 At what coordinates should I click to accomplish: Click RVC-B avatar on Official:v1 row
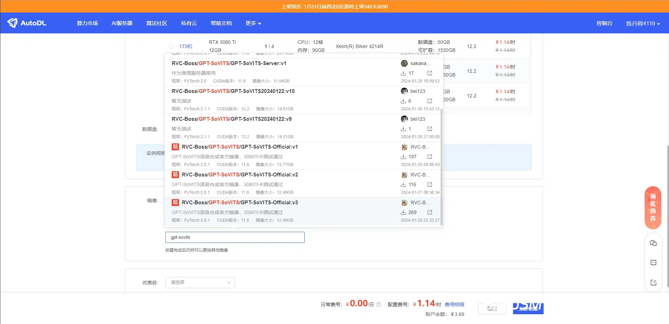[x=404, y=147]
